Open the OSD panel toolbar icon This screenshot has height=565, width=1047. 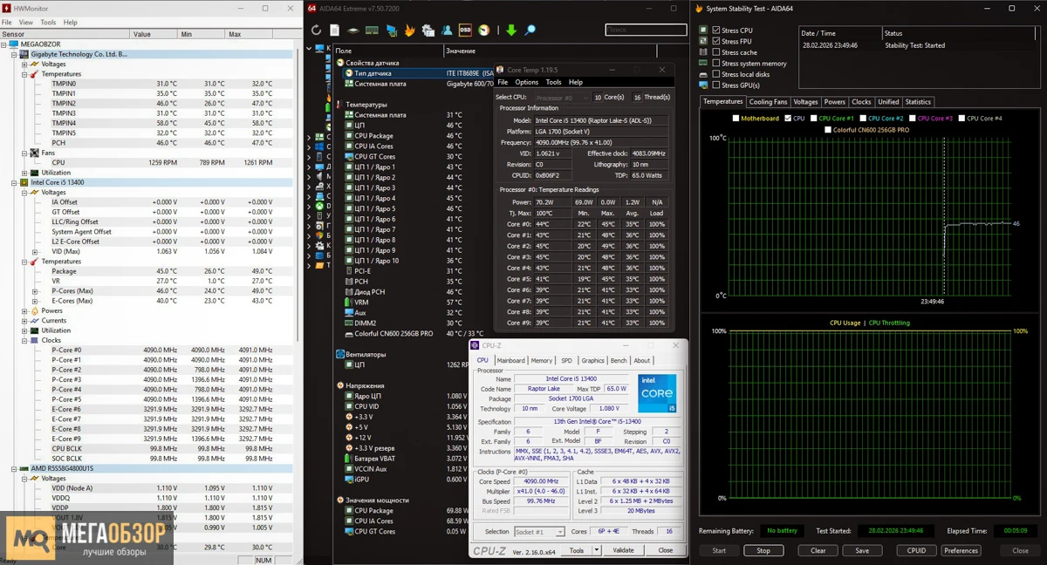(465, 31)
